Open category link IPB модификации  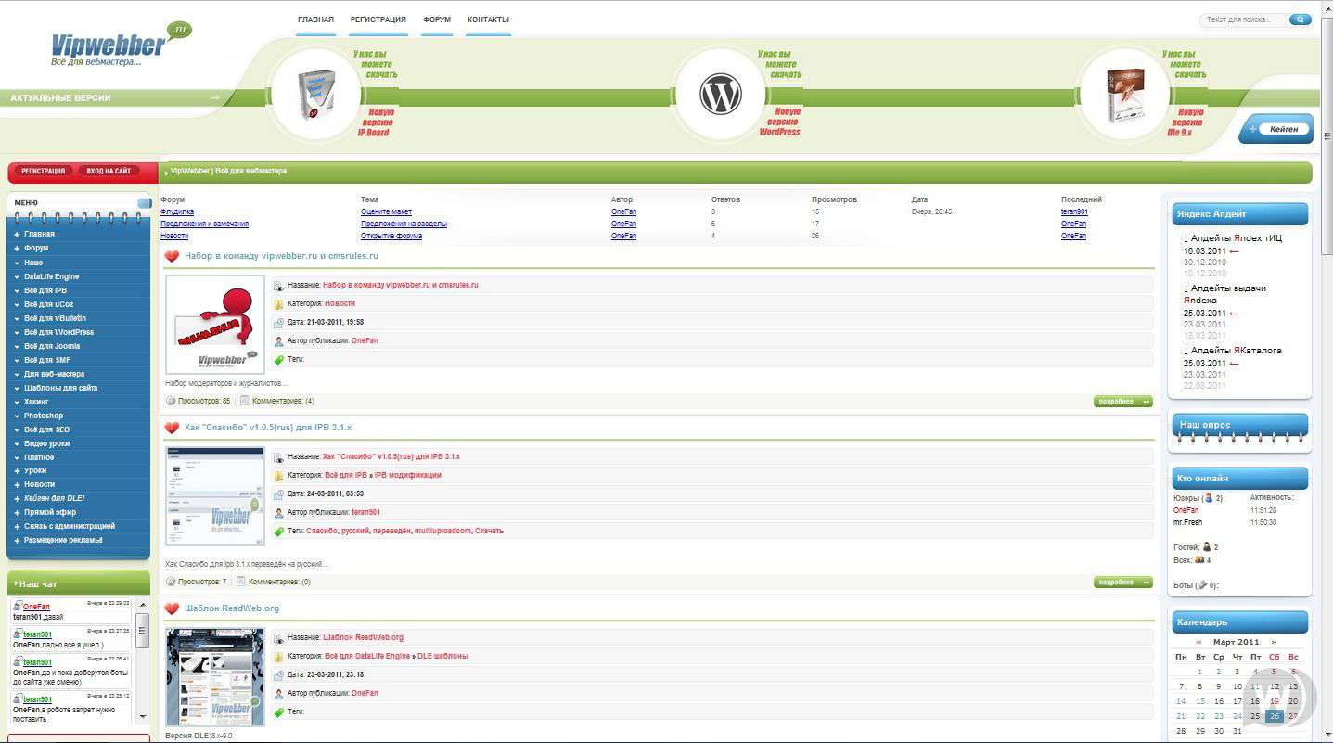[408, 475]
